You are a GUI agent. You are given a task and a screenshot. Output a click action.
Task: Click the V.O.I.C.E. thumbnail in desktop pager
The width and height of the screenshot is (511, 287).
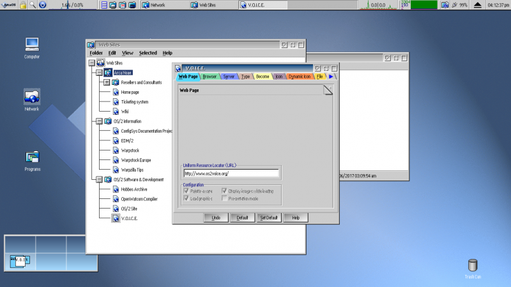(20, 261)
